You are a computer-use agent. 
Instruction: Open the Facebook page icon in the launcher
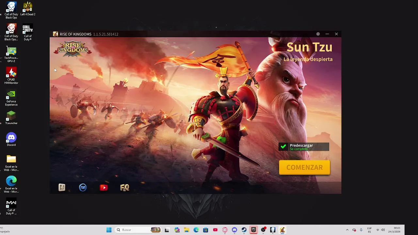[x=62, y=187]
